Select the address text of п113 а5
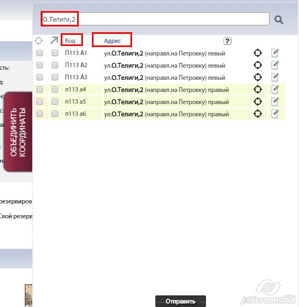This screenshot has height=307, width=299. (x=166, y=102)
